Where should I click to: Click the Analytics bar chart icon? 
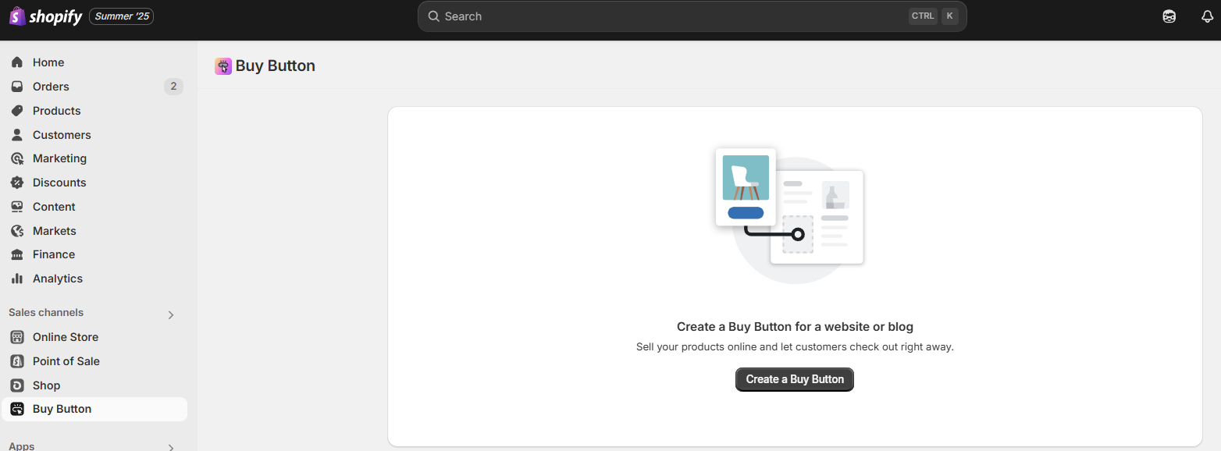(x=17, y=279)
